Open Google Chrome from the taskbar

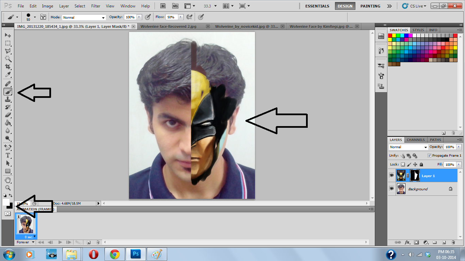point(114,254)
